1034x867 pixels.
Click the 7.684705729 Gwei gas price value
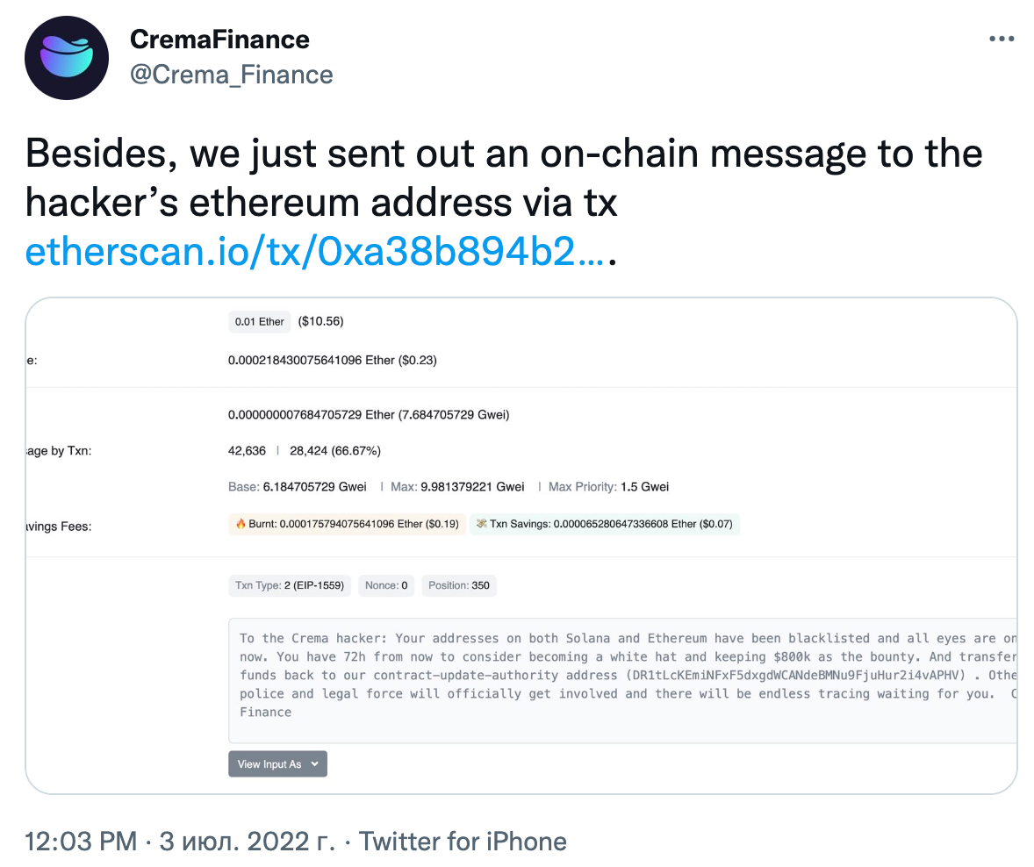pos(455,414)
